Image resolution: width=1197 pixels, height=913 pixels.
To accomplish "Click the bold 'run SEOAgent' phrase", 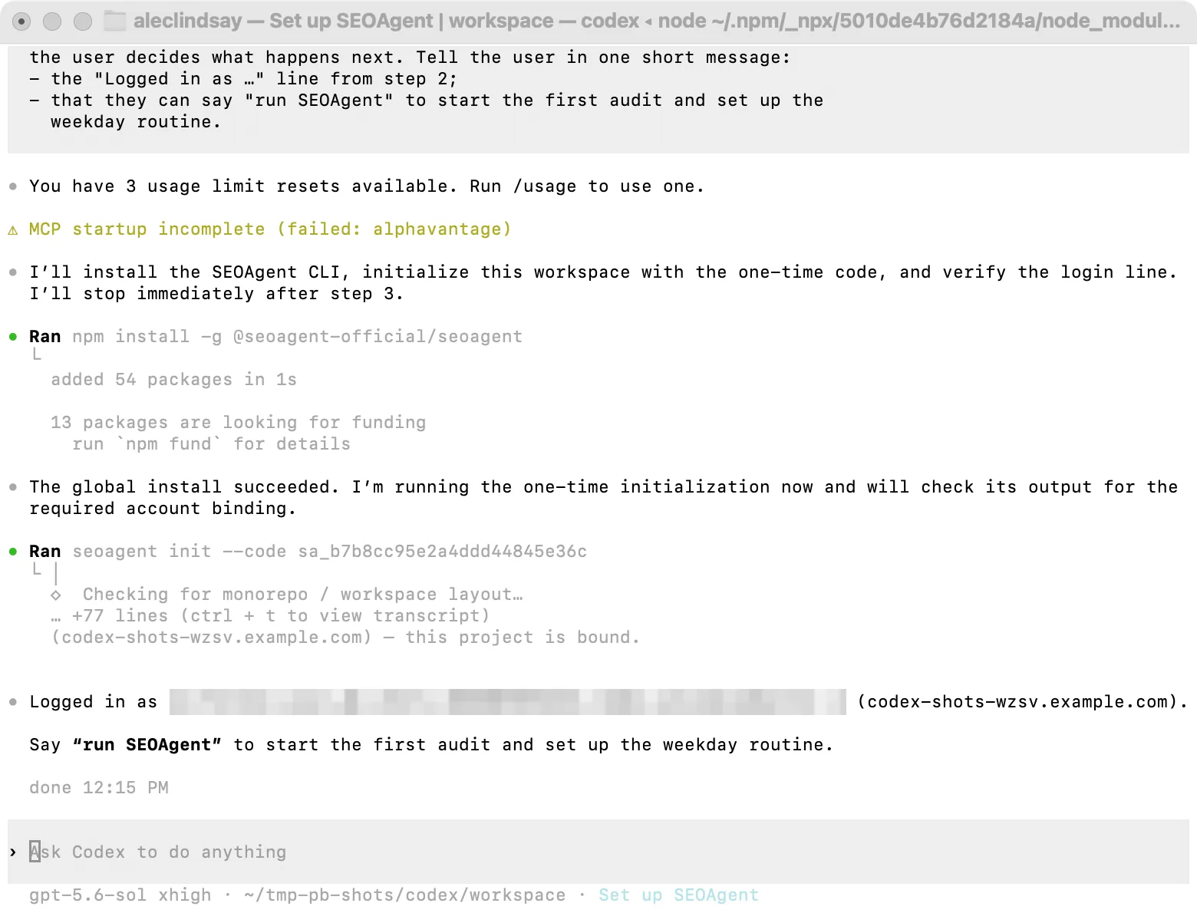I will pyautogui.click(x=147, y=745).
